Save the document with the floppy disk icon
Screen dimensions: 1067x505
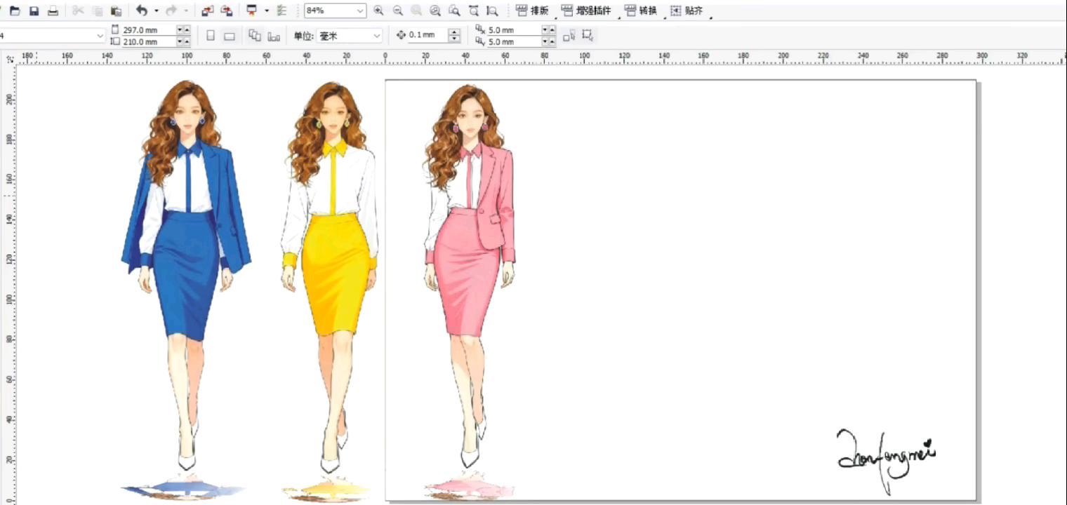click(x=34, y=11)
